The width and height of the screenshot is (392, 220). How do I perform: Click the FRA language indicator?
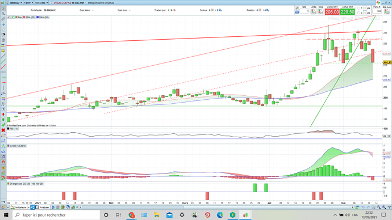(355, 215)
